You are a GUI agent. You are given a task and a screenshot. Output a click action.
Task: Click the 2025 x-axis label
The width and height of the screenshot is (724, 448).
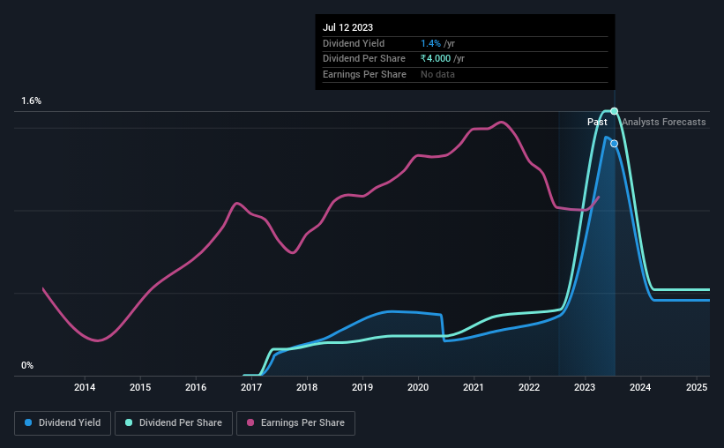pos(697,387)
